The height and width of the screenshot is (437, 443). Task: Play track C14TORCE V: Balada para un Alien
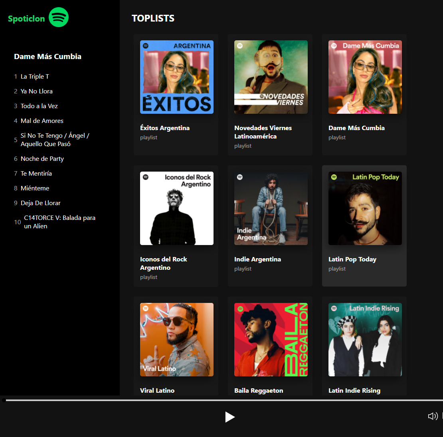59,222
